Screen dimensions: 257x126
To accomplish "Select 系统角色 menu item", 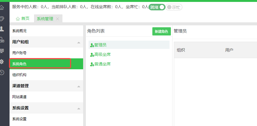I will 46,64.
